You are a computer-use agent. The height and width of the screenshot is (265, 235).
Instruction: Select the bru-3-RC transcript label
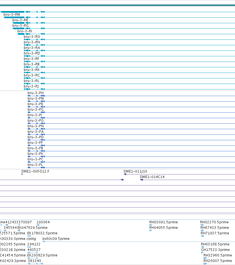tap(31, 75)
